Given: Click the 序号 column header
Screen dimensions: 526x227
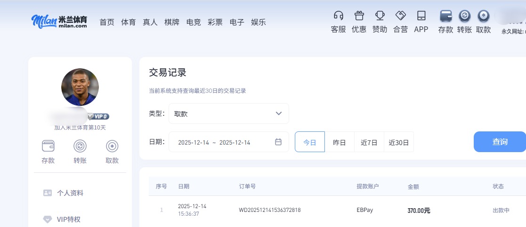Looking at the screenshot, I should (x=162, y=186).
